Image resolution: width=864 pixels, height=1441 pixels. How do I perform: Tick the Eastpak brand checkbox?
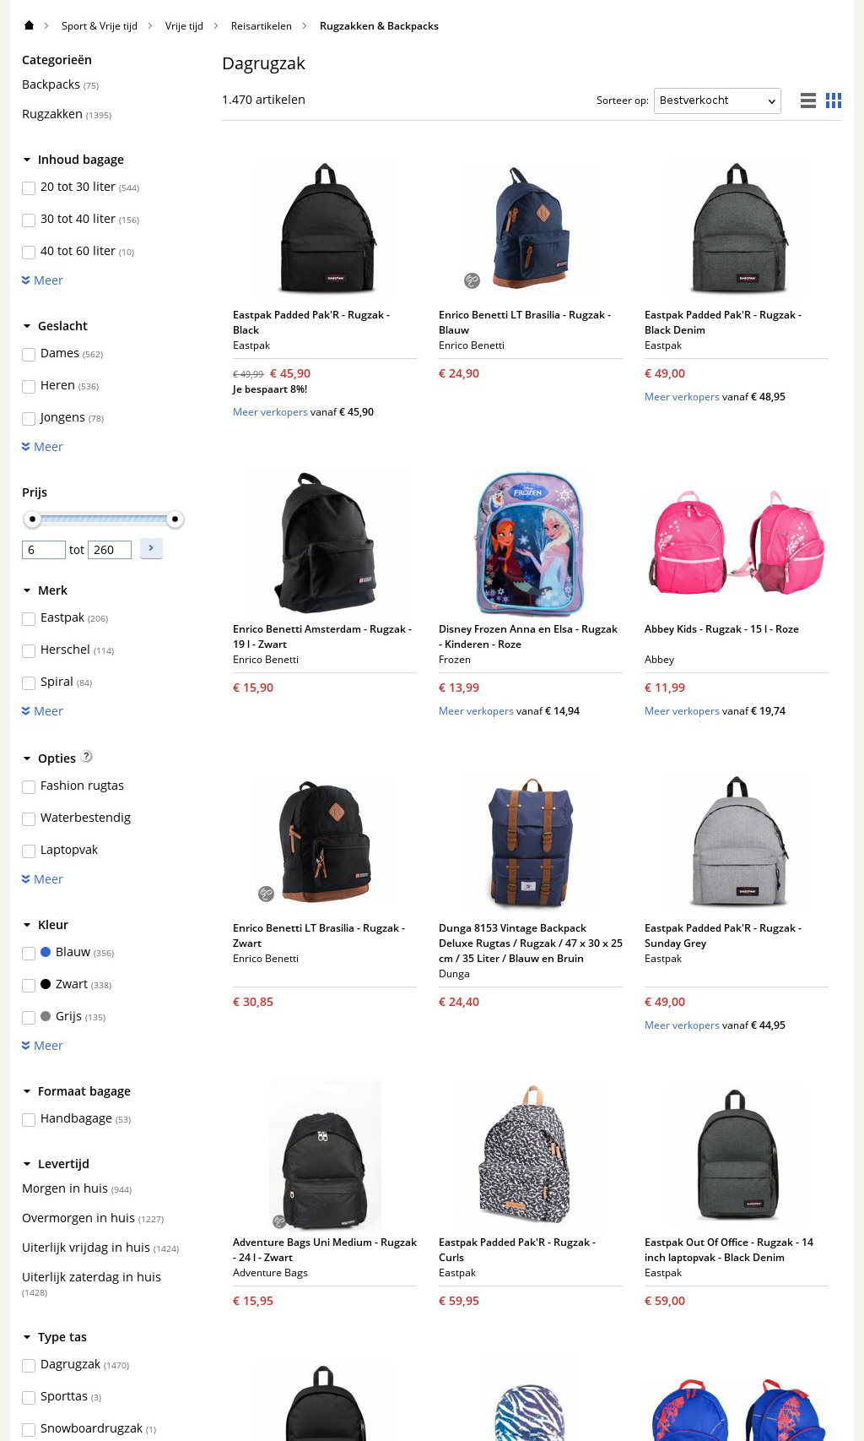pyautogui.click(x=29, y=618)
